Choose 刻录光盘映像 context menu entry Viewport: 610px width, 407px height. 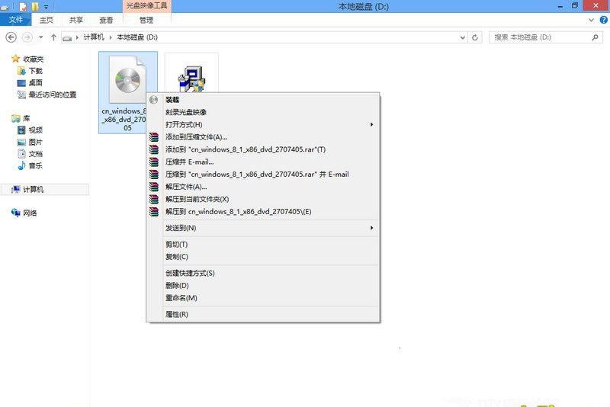(186, 112)
